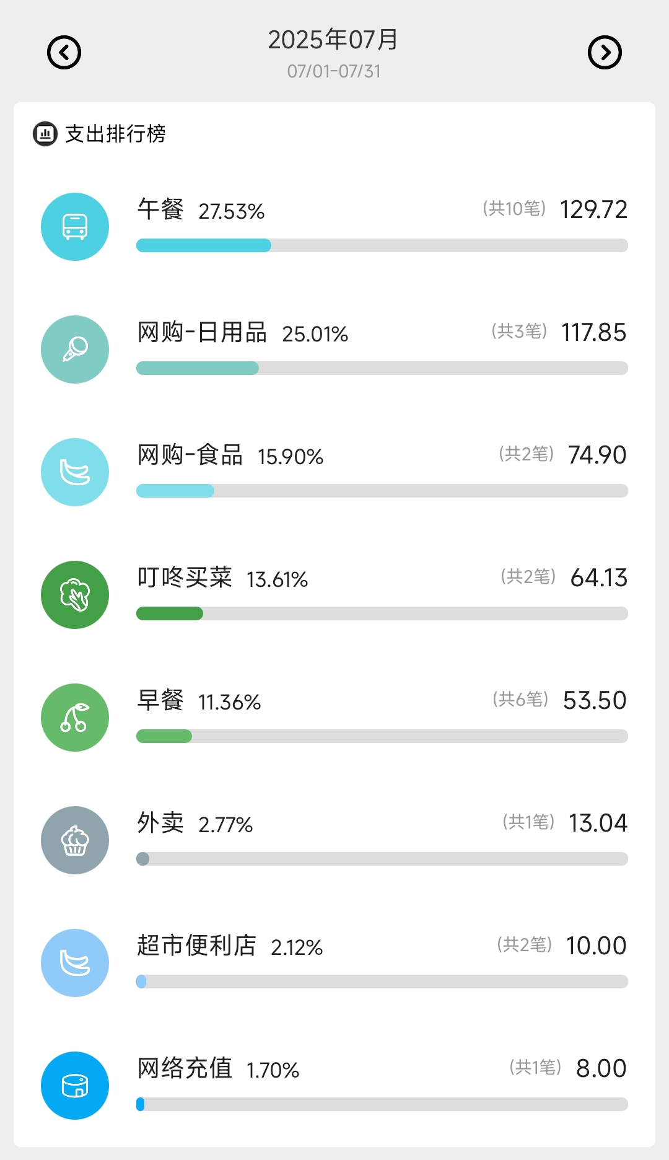Image resolution: width=669 pixels, height=1160 pixels.
Task: Click the 早餐 cherry icon
Action: point(75,718)
